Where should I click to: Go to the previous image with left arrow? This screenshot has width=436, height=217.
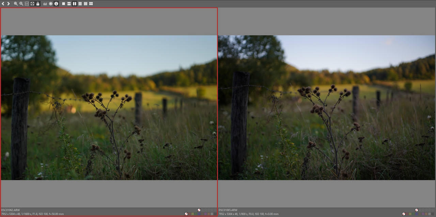[3, 3]
